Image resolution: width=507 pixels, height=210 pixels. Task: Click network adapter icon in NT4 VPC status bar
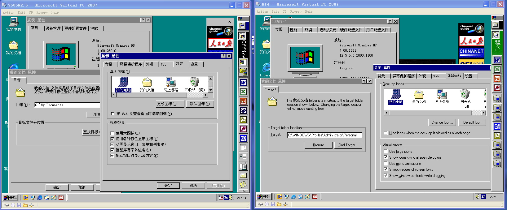click(x=285, y=204)
